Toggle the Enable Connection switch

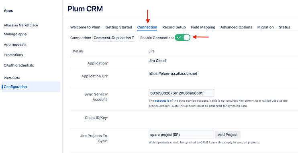click(183, 38)
